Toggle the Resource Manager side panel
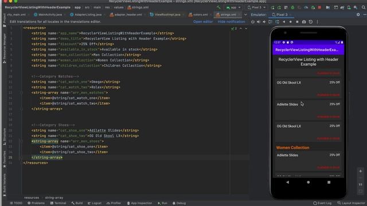Image resolution: width=367 pixels, height=206 pixels. [5, 48]
